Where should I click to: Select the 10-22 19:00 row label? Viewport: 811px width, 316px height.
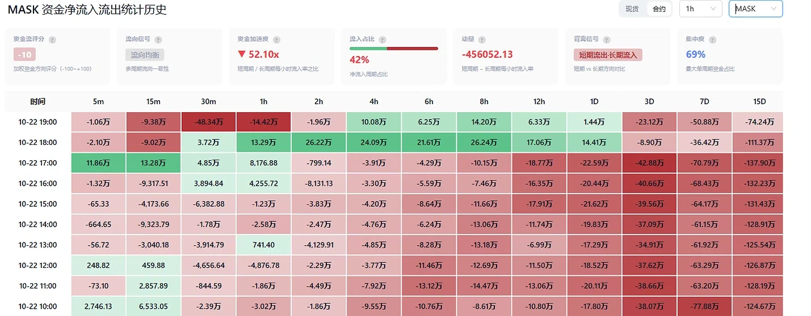(x=38, y=122)
